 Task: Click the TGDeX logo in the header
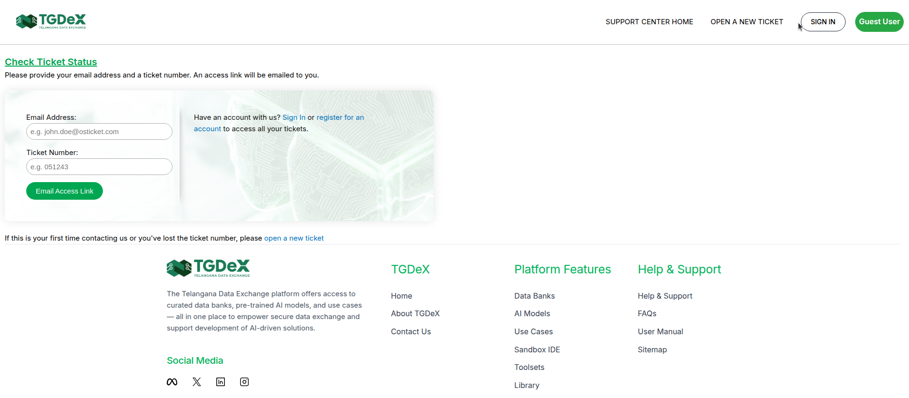[x=51, y=21]
